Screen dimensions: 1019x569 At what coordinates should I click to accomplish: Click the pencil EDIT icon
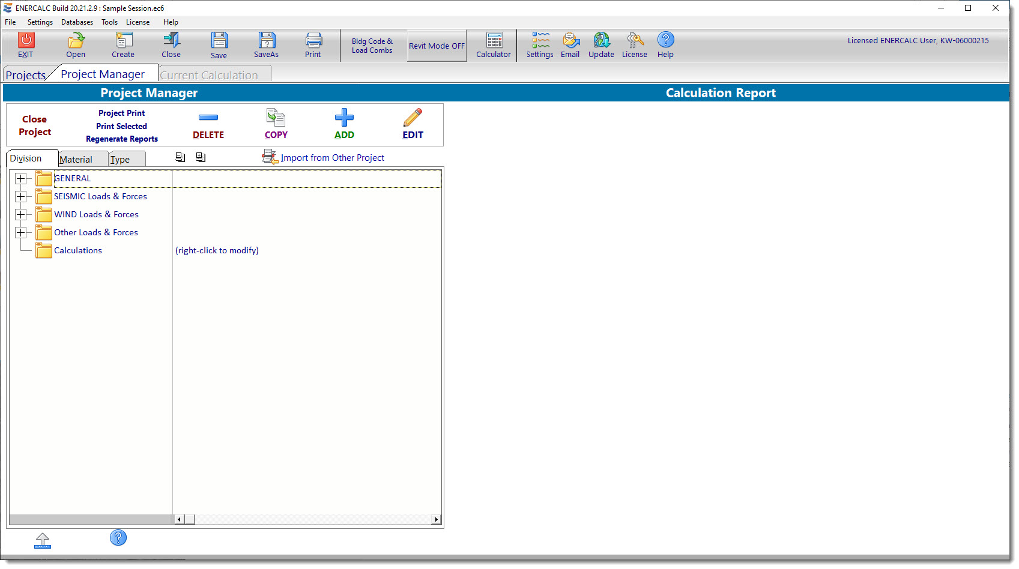[x=413, y=118]
